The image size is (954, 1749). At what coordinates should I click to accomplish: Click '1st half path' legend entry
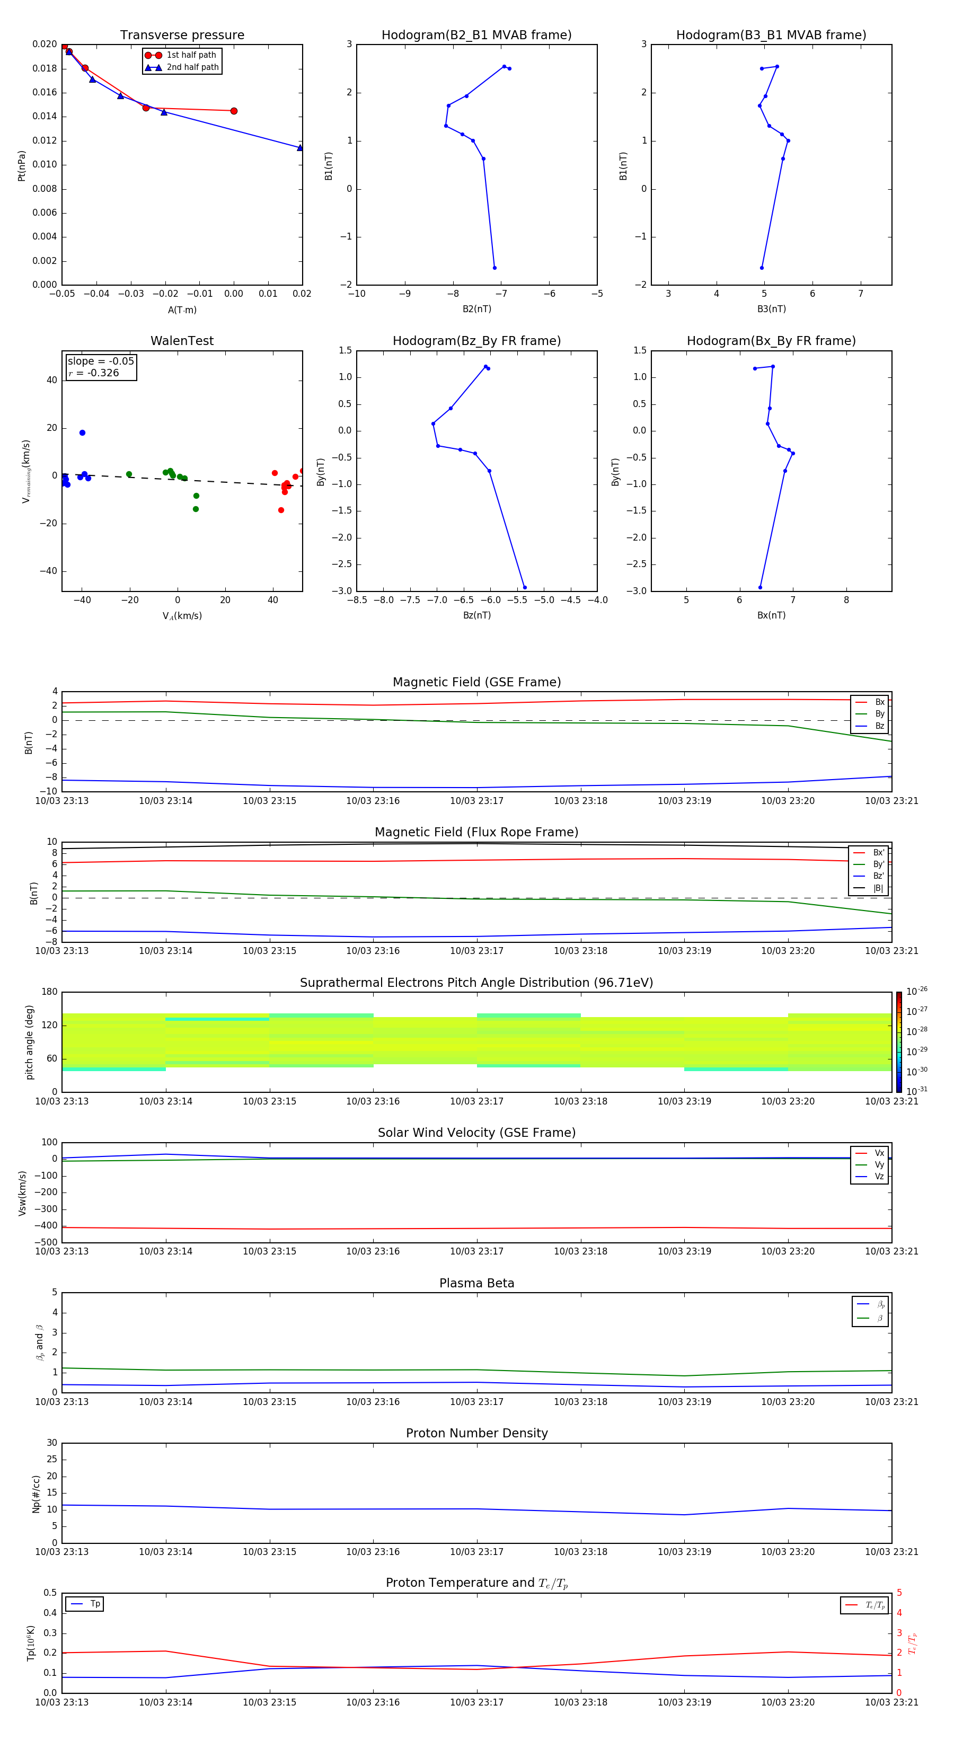(181, 55)
